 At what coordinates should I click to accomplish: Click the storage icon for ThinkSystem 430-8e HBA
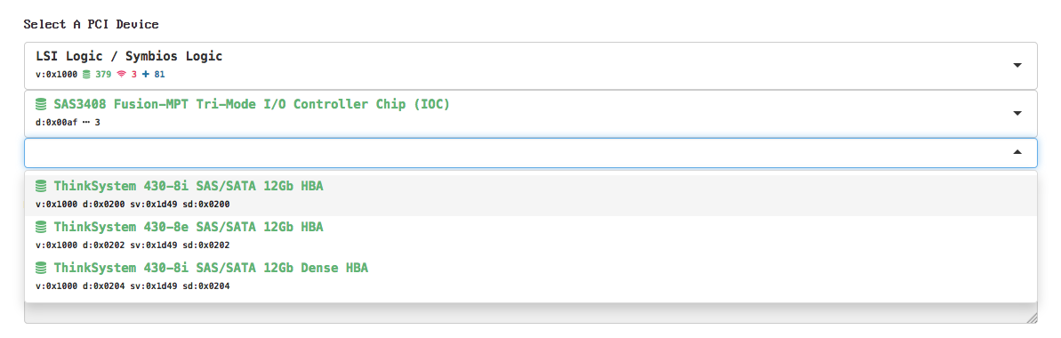point(42,227)
